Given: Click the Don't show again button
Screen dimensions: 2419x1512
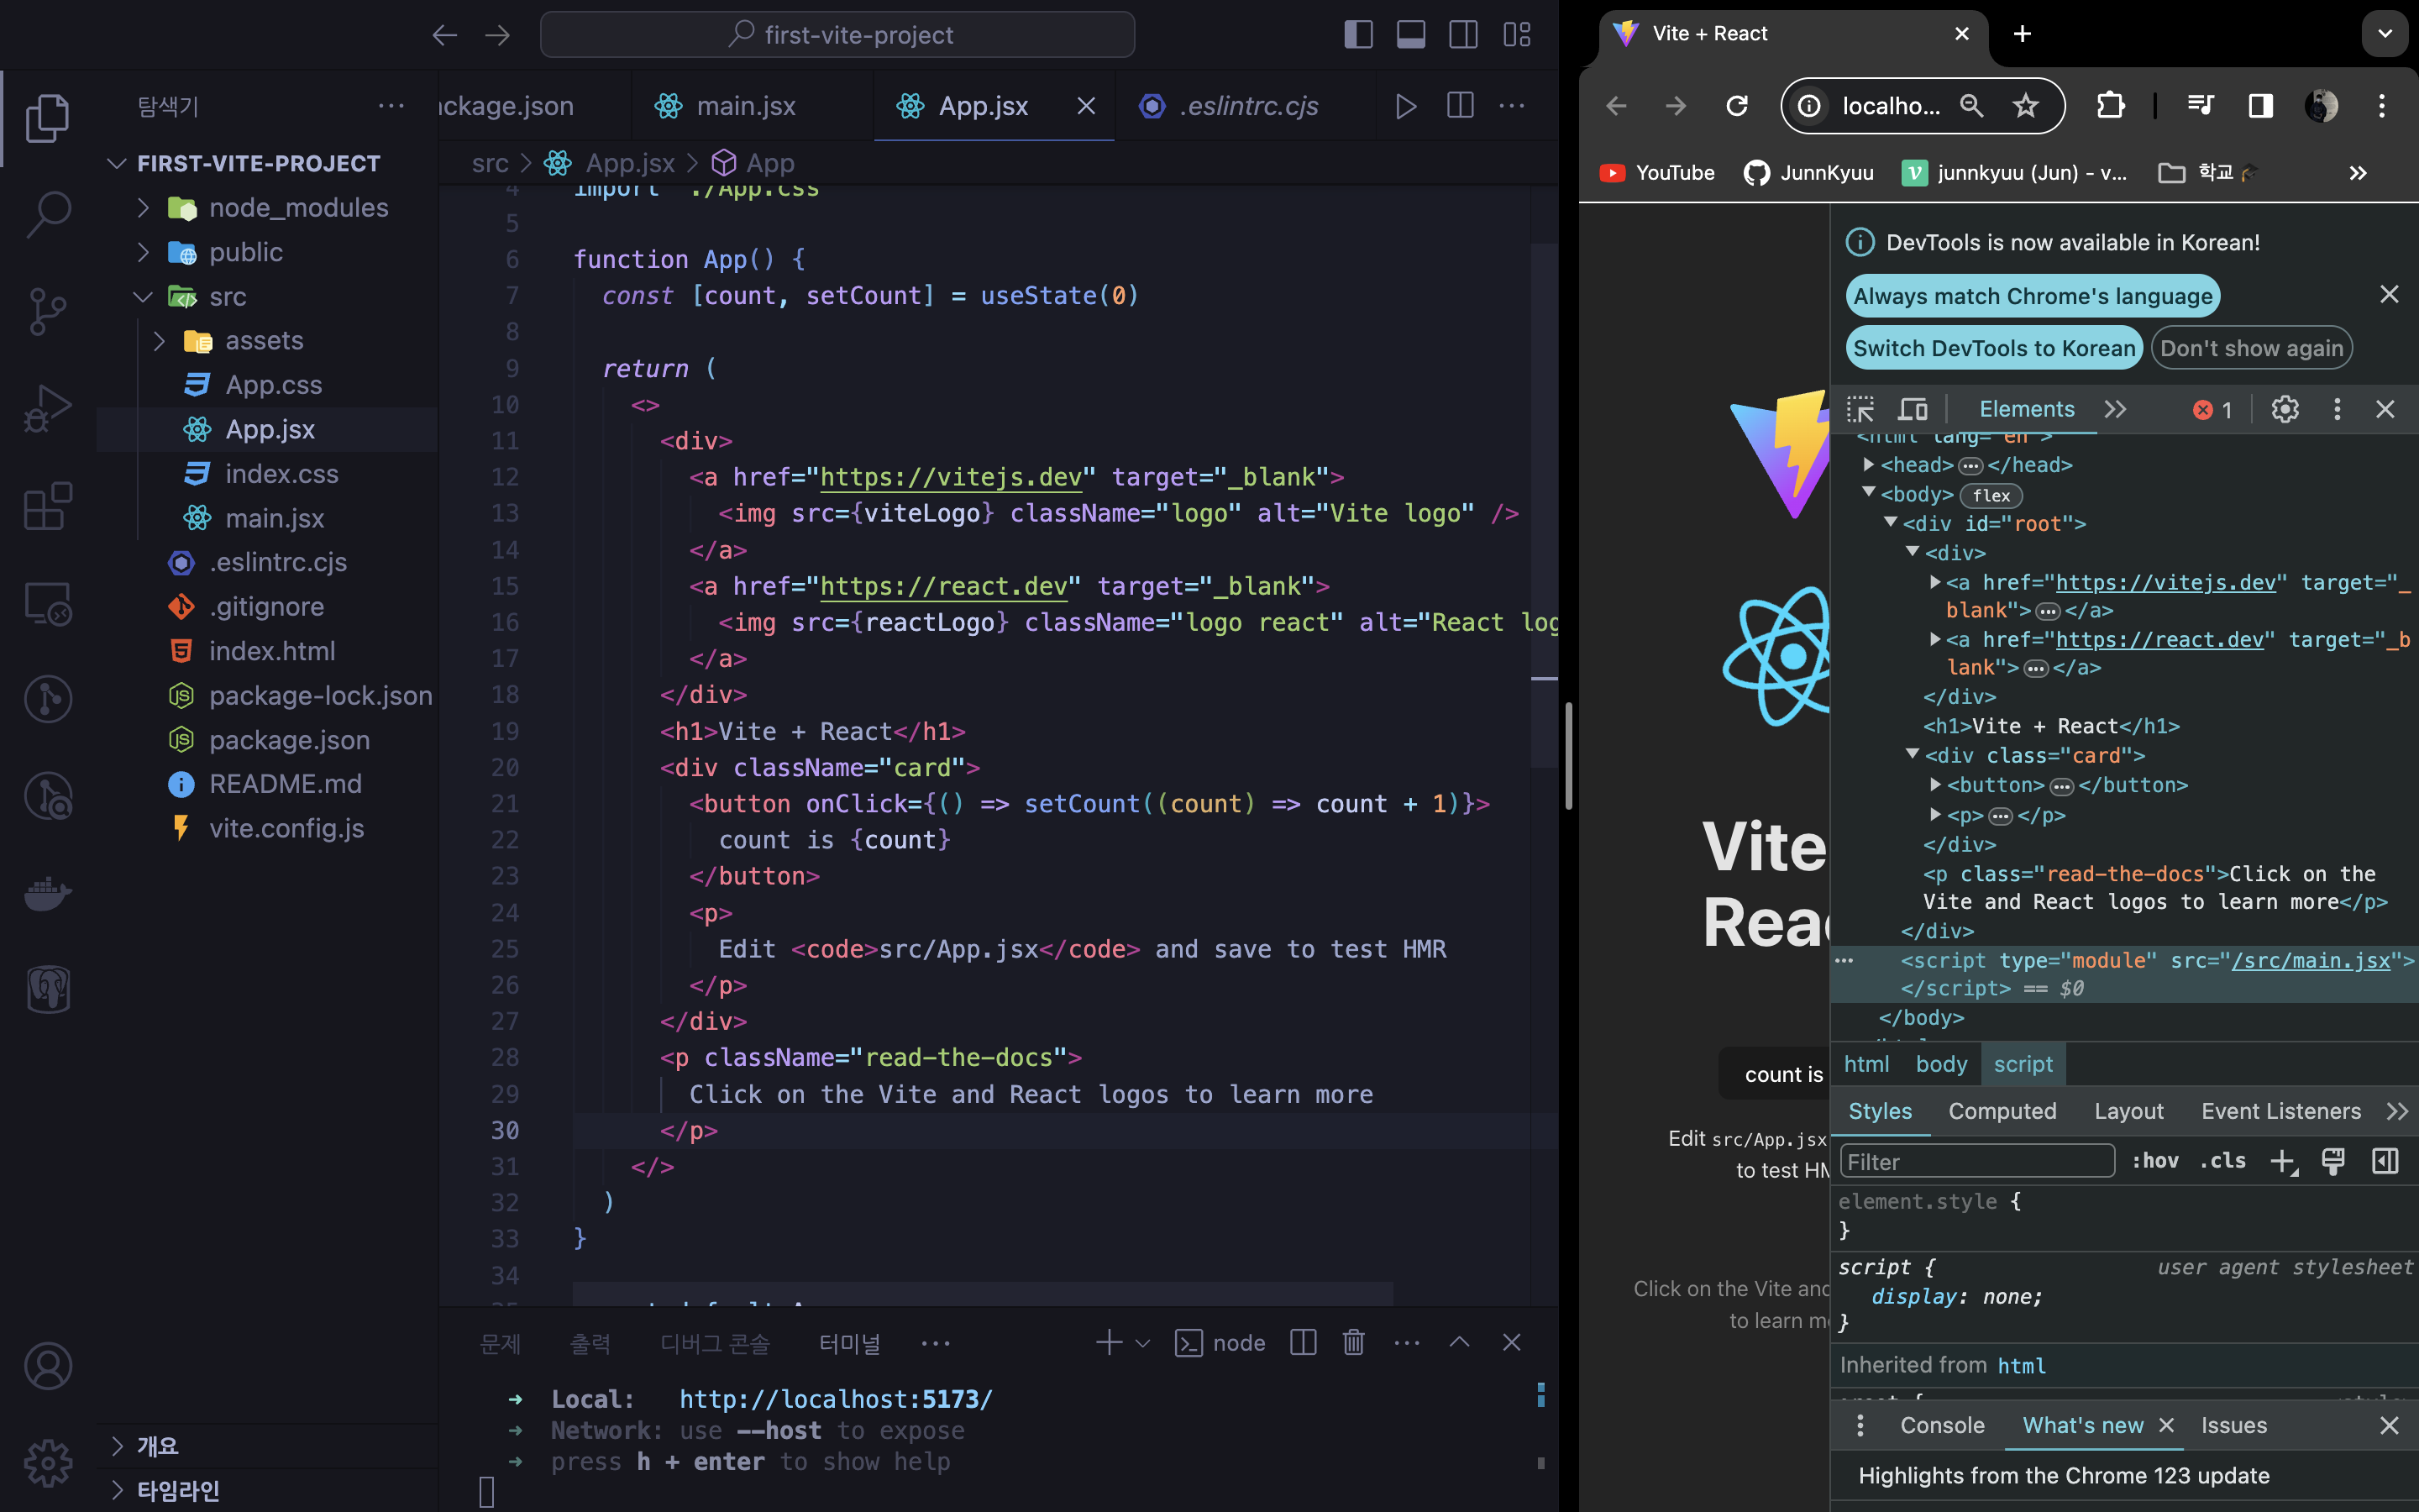Looking at the screenshot, I should 2251,348.
